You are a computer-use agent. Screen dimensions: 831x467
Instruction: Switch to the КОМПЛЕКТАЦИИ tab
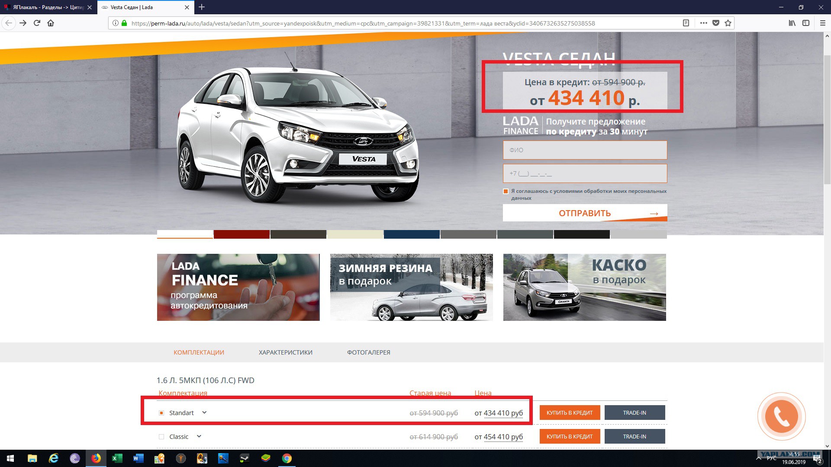tap(199, 352)
